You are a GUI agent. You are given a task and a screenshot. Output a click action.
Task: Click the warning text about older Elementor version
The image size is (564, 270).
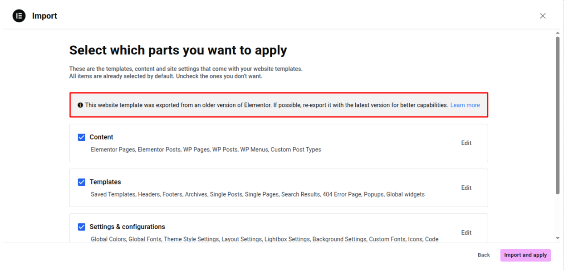point(266,105)
